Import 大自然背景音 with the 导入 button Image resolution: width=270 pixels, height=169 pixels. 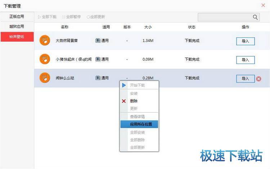click(246, 41)
